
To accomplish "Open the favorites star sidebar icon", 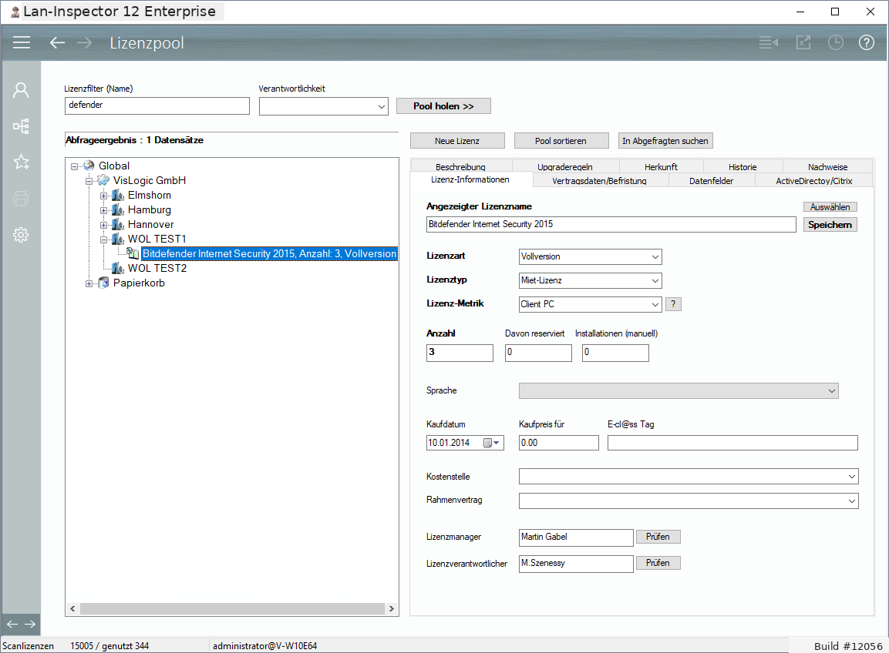I will click(x=21, y=162).
